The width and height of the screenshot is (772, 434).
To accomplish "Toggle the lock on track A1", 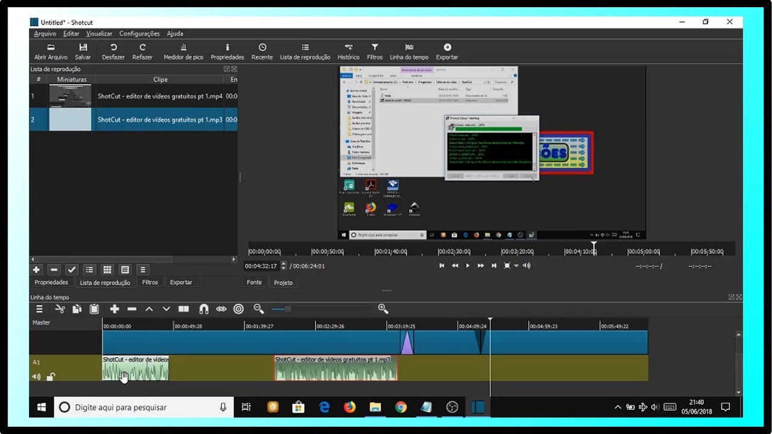I will pos(51,377).
